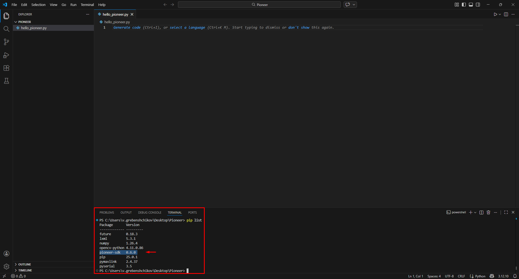
Task: Click the Pioneer command center search box
Action: [x=259, y=5]
